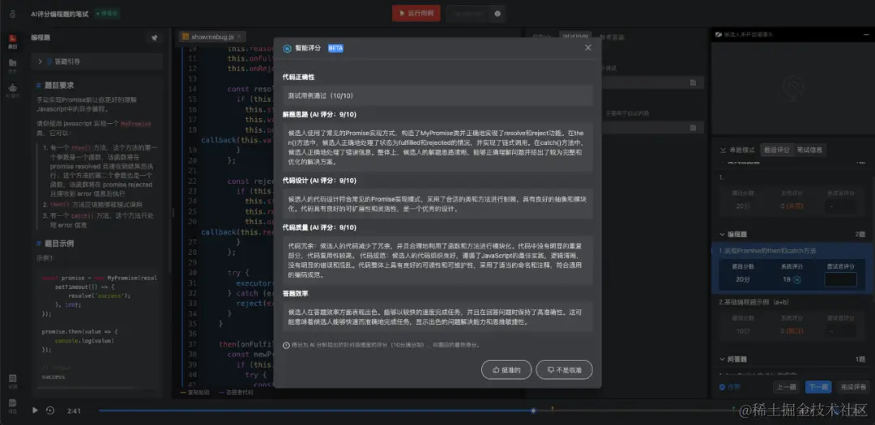Click the 解题思路 (AI 评分: 9/10) heading

coord(319,115)
